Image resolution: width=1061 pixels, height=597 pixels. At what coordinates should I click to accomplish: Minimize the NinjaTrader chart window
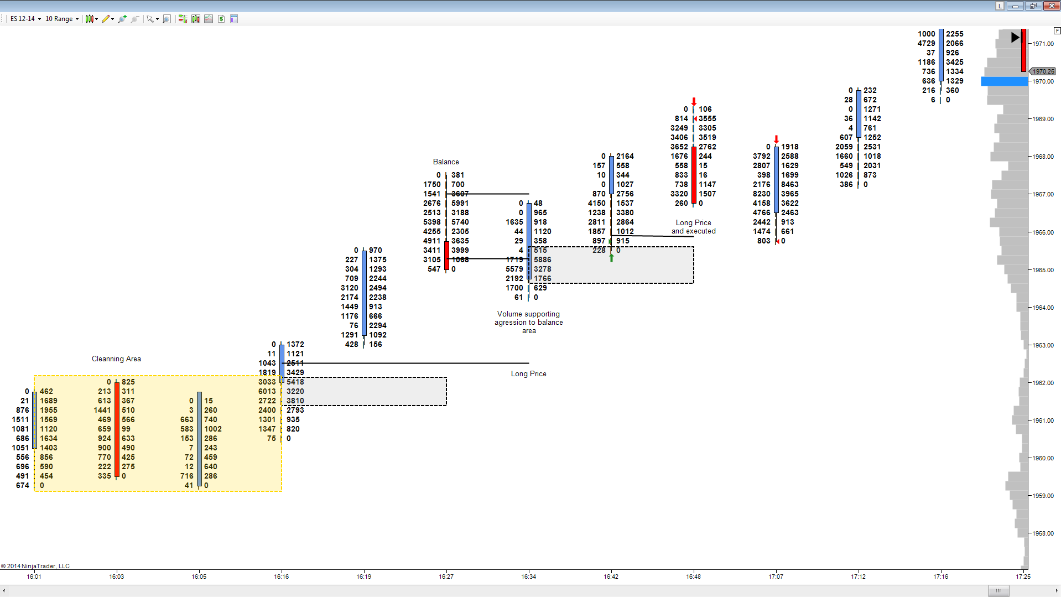1016,6
